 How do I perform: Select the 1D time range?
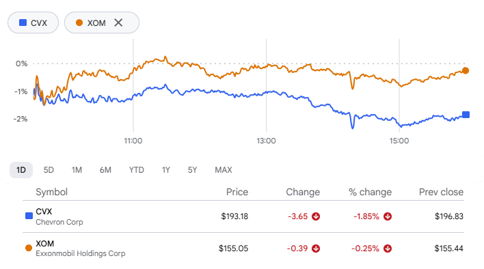click(x=21, y=170)
